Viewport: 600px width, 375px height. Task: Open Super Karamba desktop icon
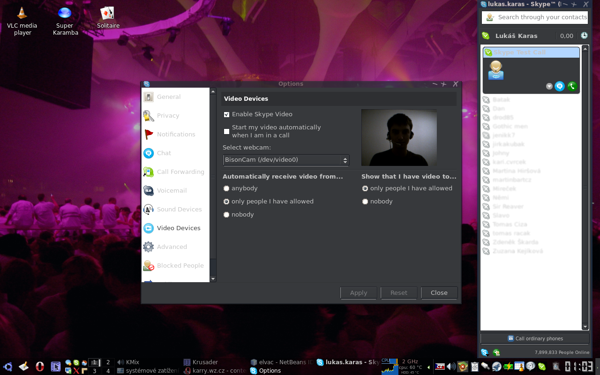point(65,21)
